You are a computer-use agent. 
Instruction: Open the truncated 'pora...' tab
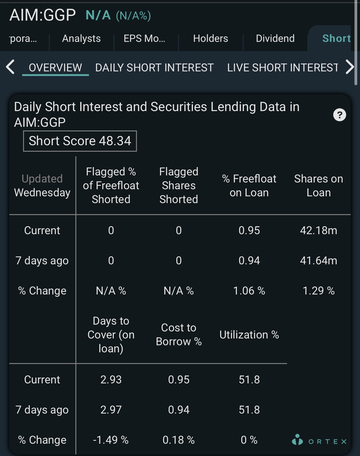23,38
